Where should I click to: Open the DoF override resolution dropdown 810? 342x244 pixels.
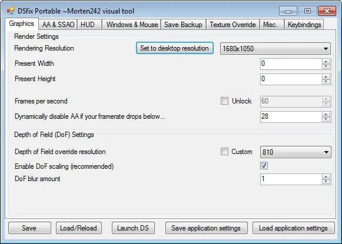pos(295,152)
